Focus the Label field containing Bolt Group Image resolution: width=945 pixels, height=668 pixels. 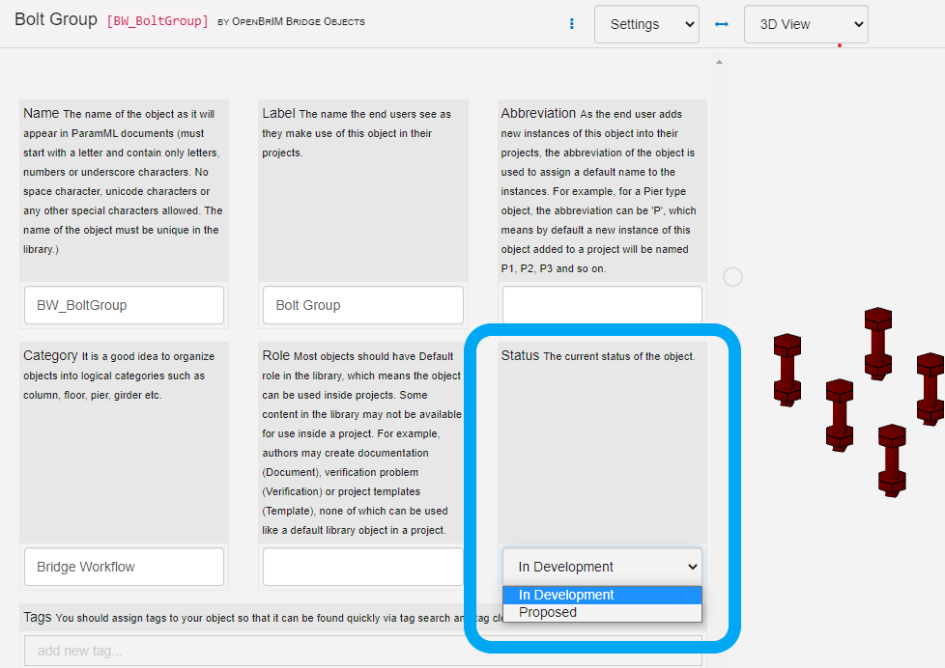click(362, 305)
